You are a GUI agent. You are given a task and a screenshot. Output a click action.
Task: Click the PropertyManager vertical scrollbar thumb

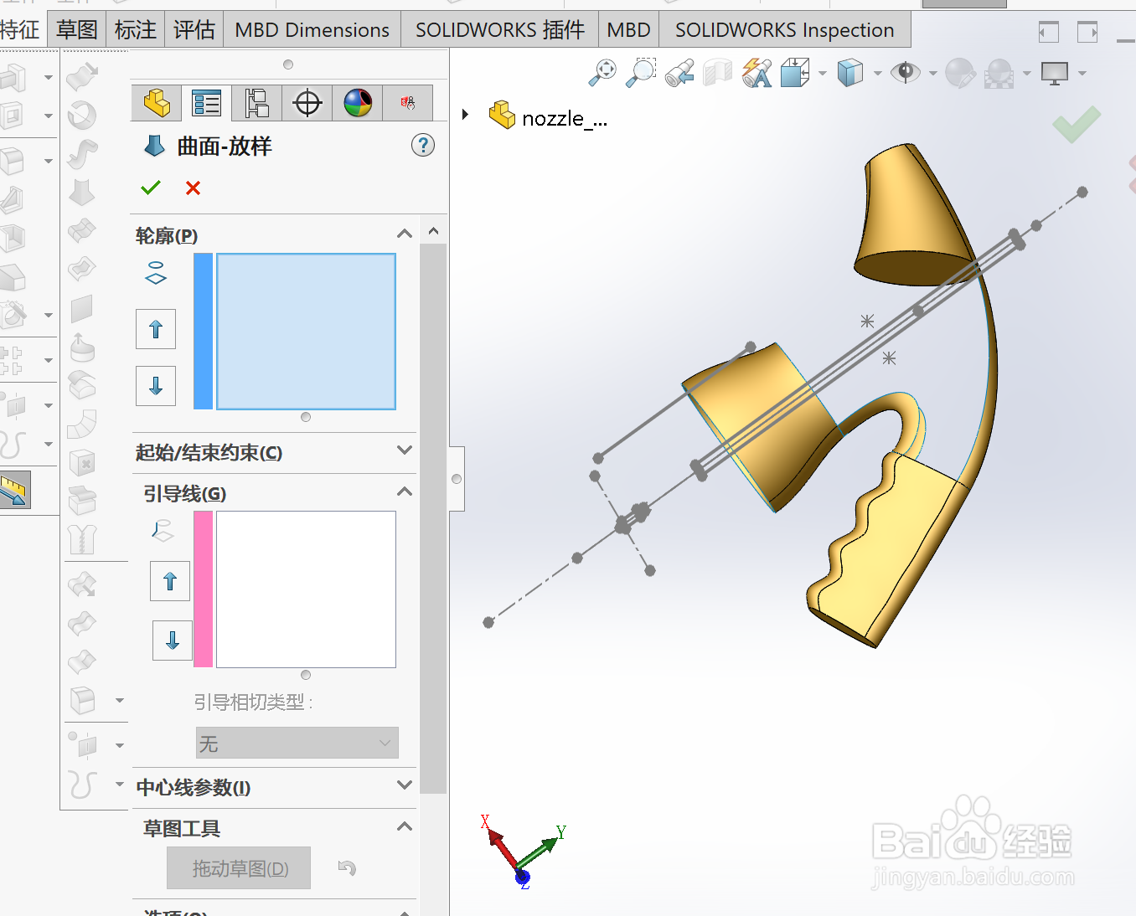(x=433, y=517)
